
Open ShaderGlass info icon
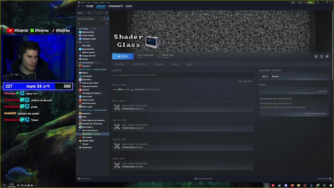(x=321, y=56)
